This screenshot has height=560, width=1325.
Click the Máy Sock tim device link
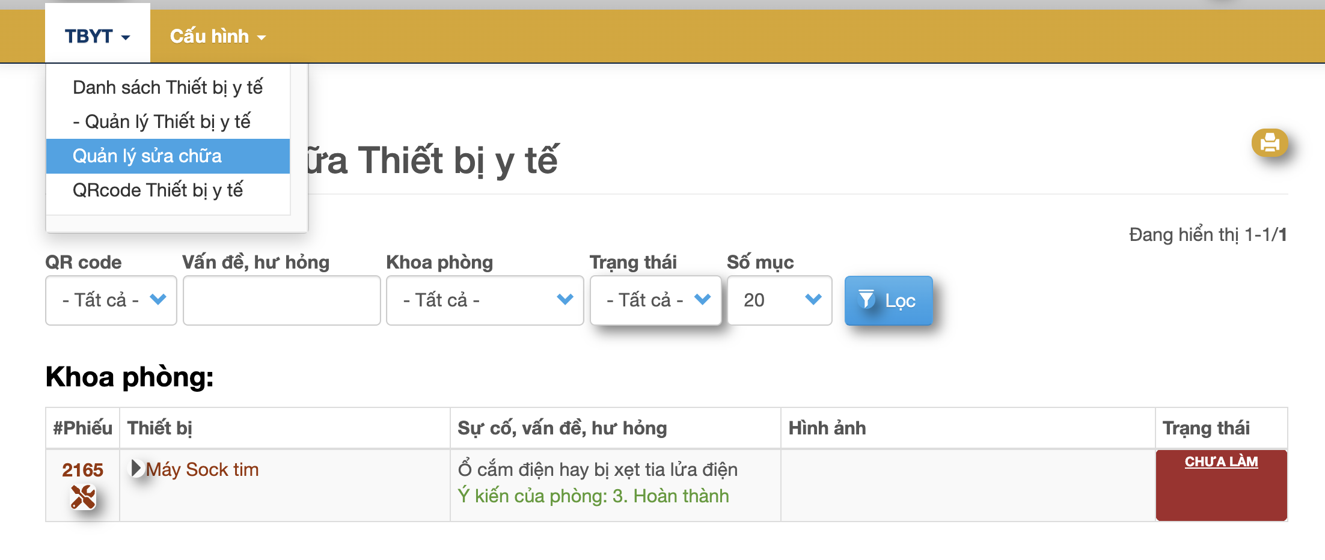[202, 470]
